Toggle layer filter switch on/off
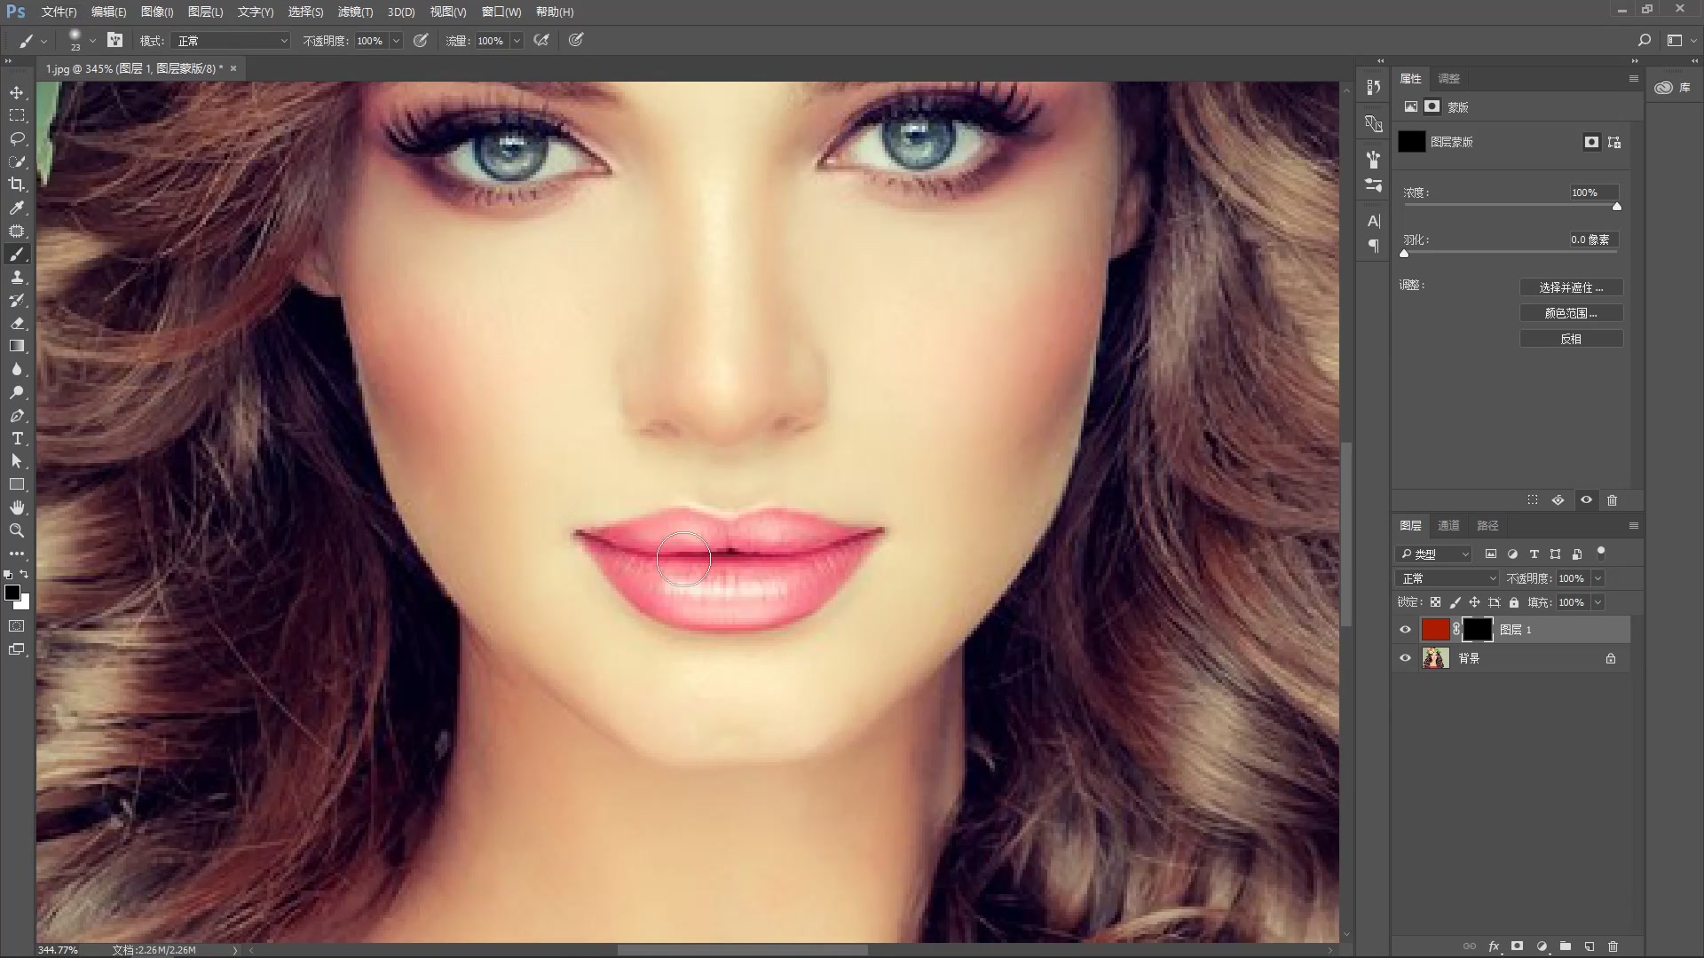 pyautogui.click(x=1601, y=553)
